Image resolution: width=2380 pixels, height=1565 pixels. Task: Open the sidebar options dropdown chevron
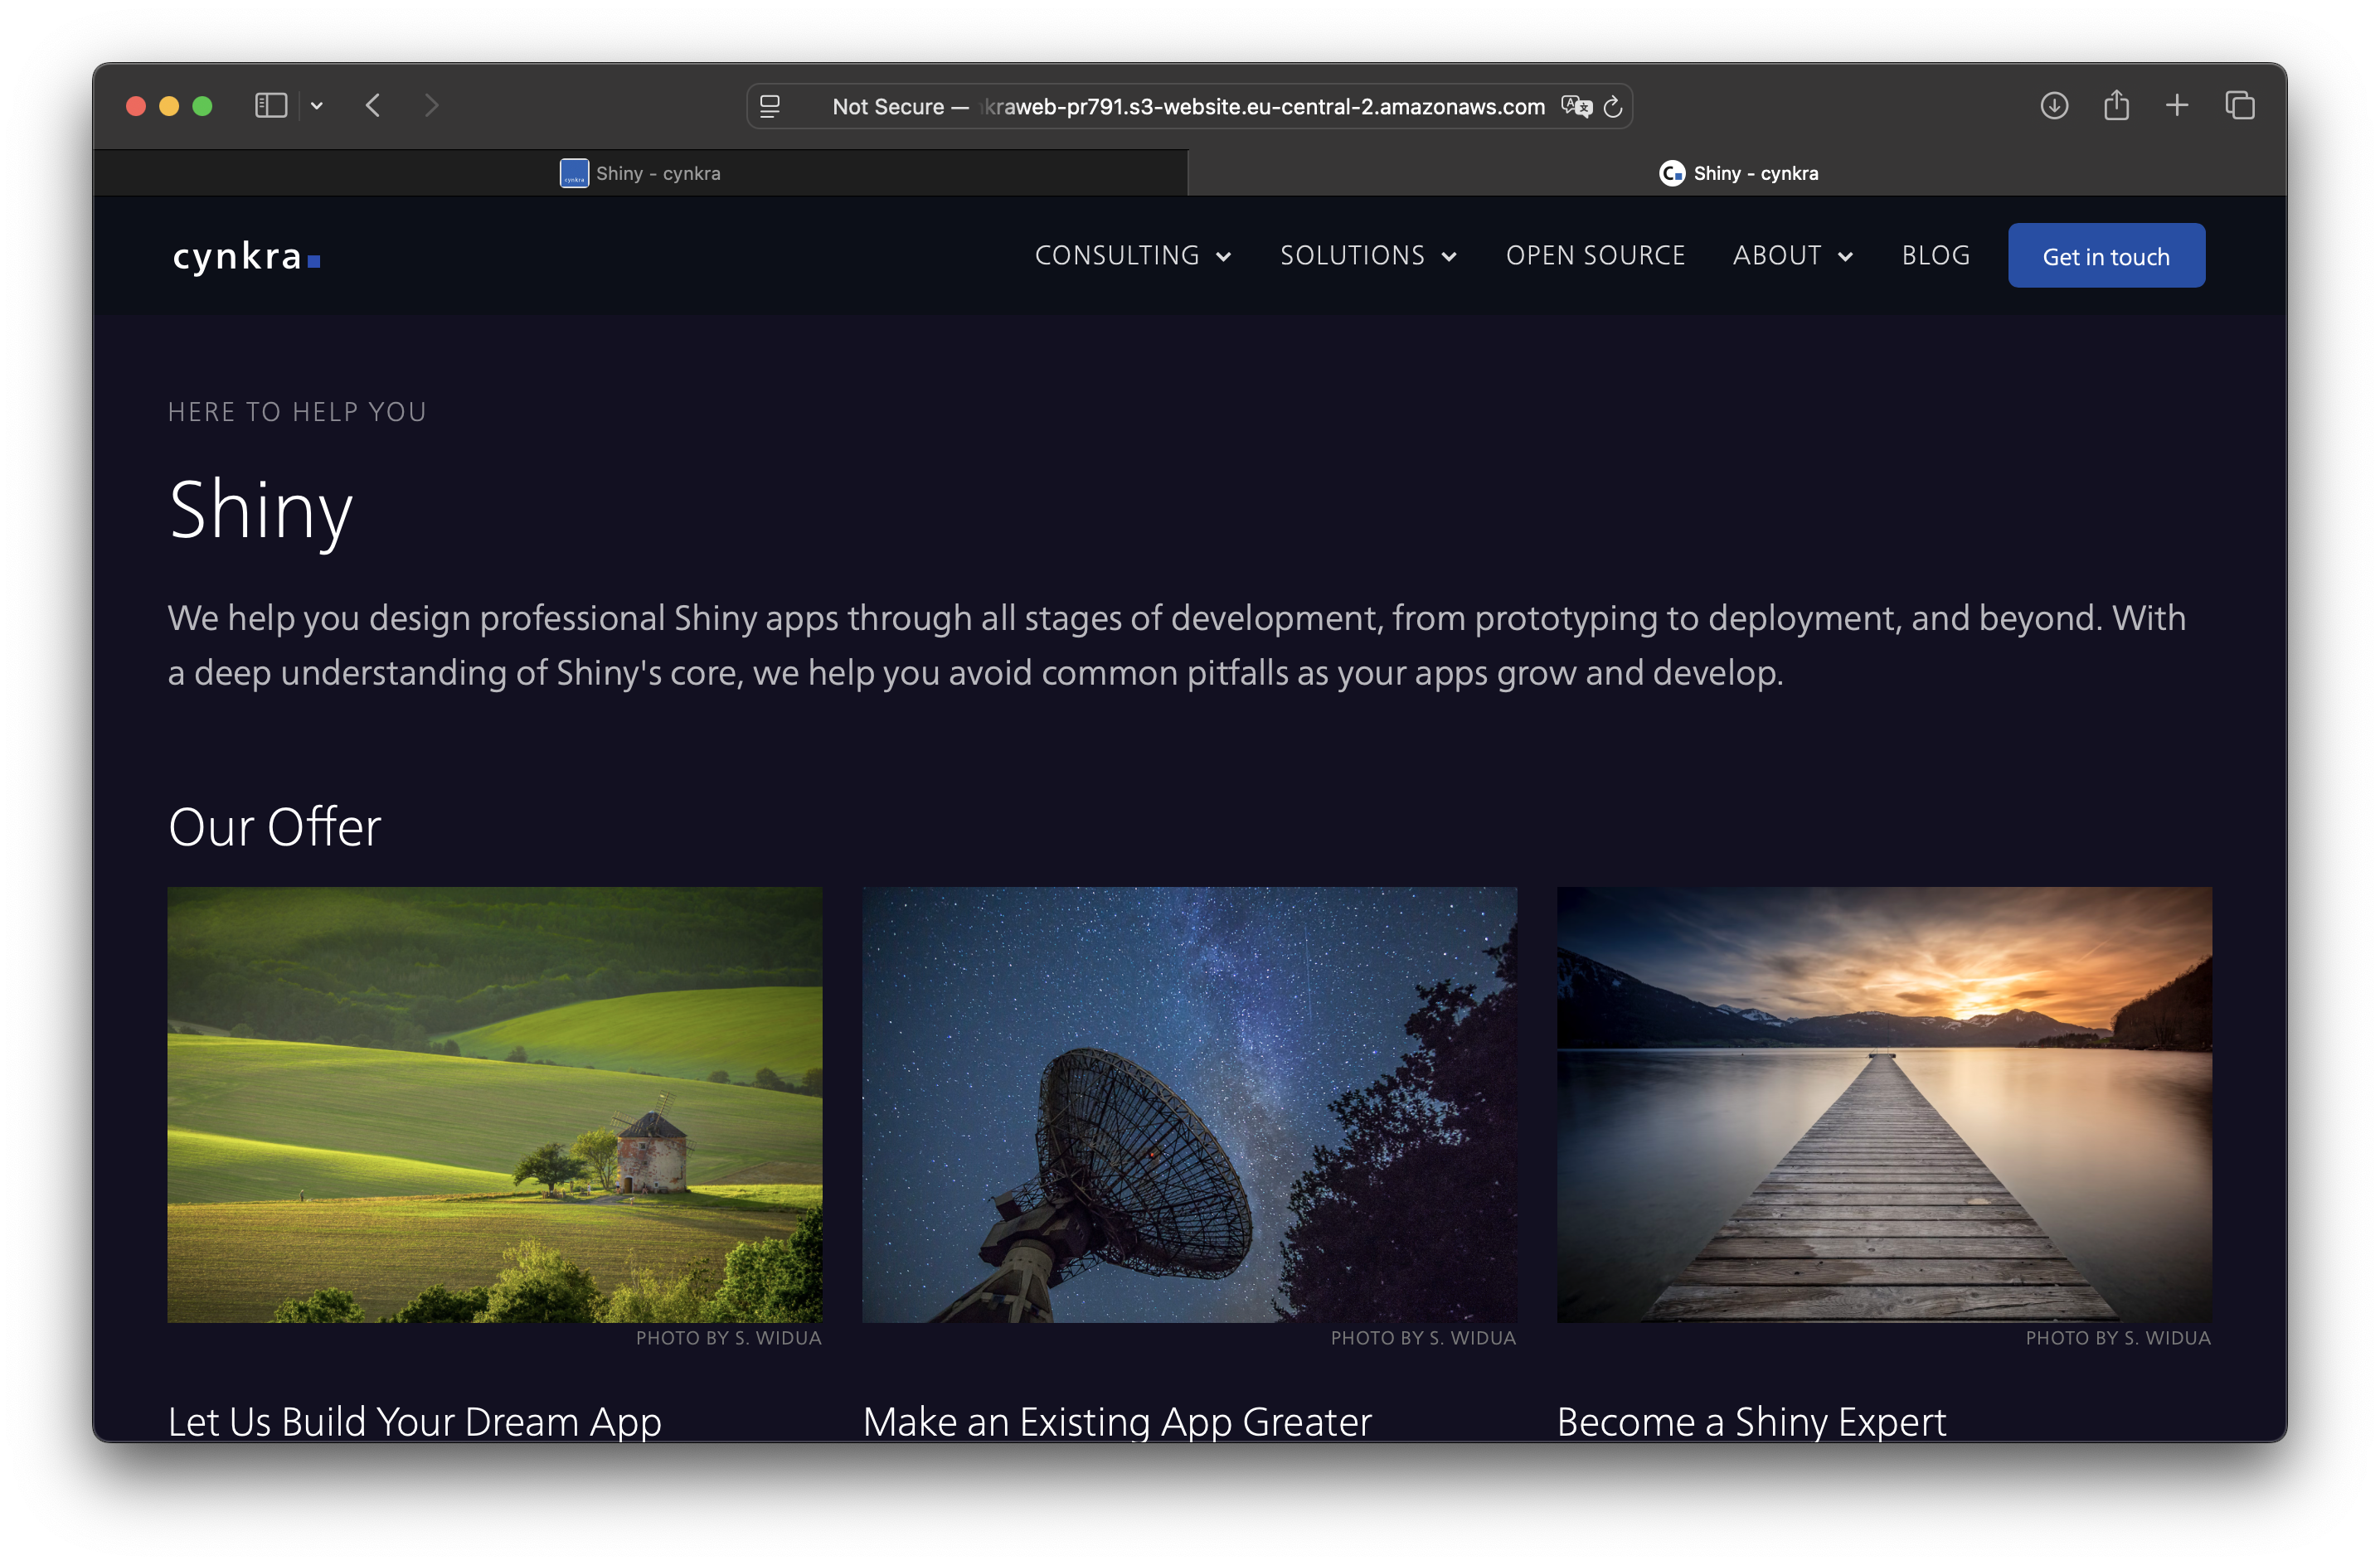point(317,106)
